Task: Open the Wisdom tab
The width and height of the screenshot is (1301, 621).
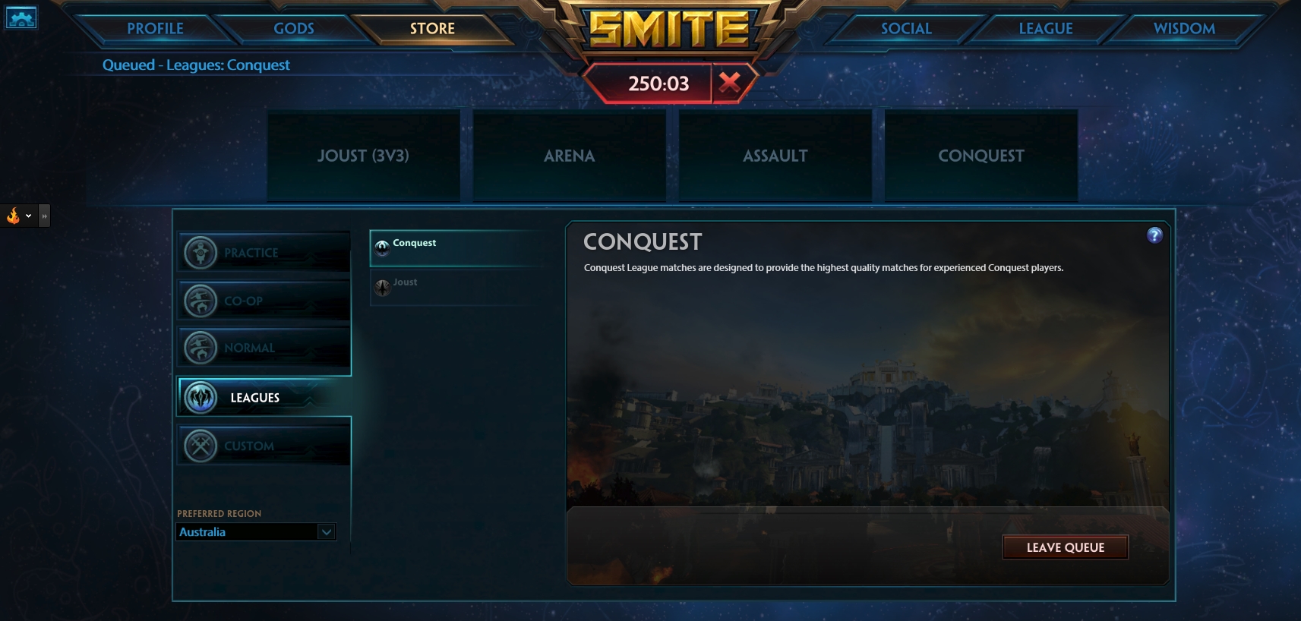Action: (x=1184, y=29)
